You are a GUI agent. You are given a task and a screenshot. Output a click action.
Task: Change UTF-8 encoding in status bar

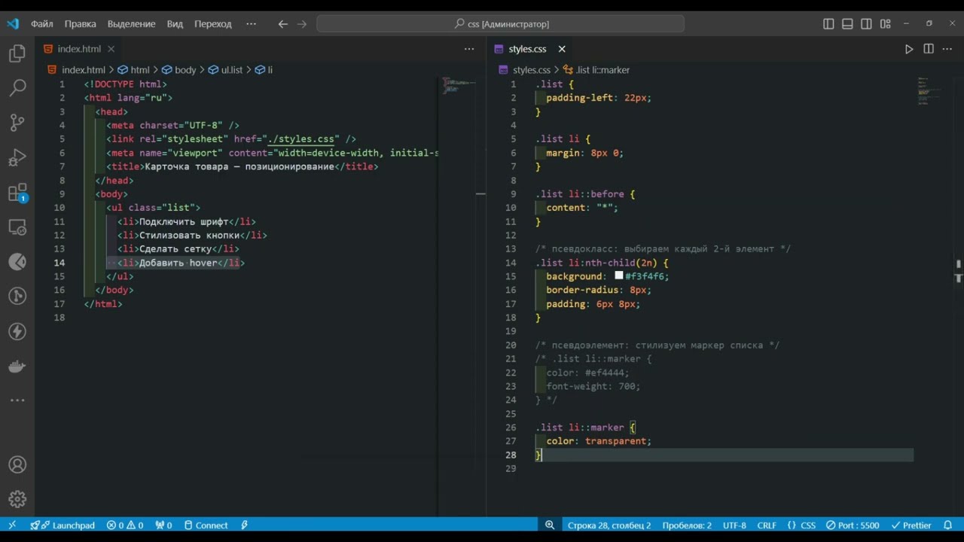point(734,525)
